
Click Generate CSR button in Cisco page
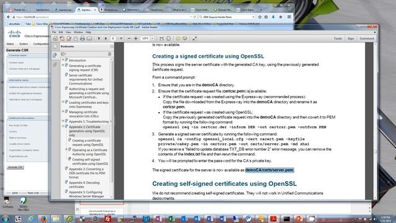[15, 167]
